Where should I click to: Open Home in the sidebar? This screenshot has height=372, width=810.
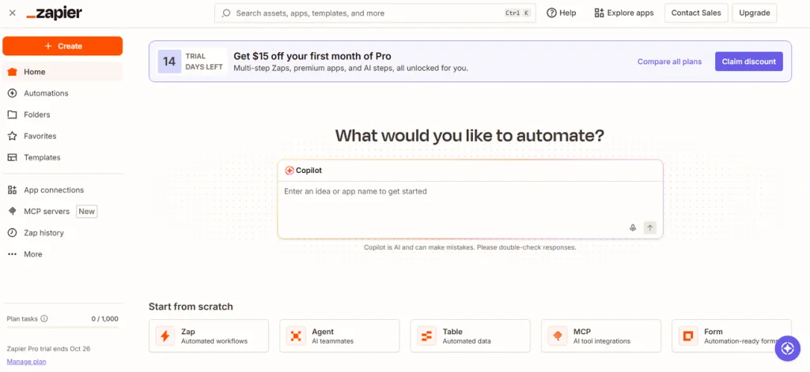62,72
